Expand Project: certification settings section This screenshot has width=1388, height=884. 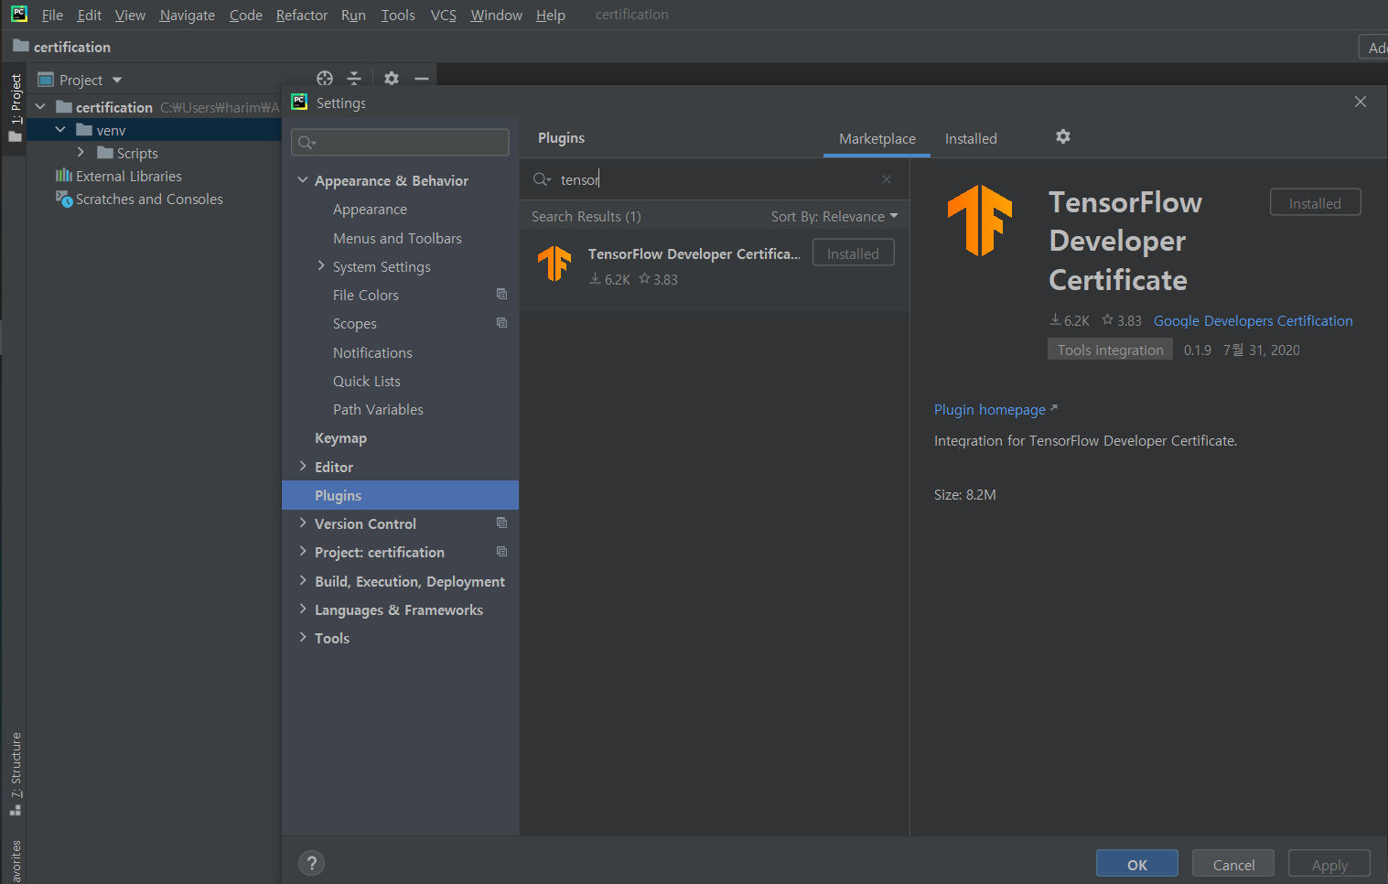point(303,551)
